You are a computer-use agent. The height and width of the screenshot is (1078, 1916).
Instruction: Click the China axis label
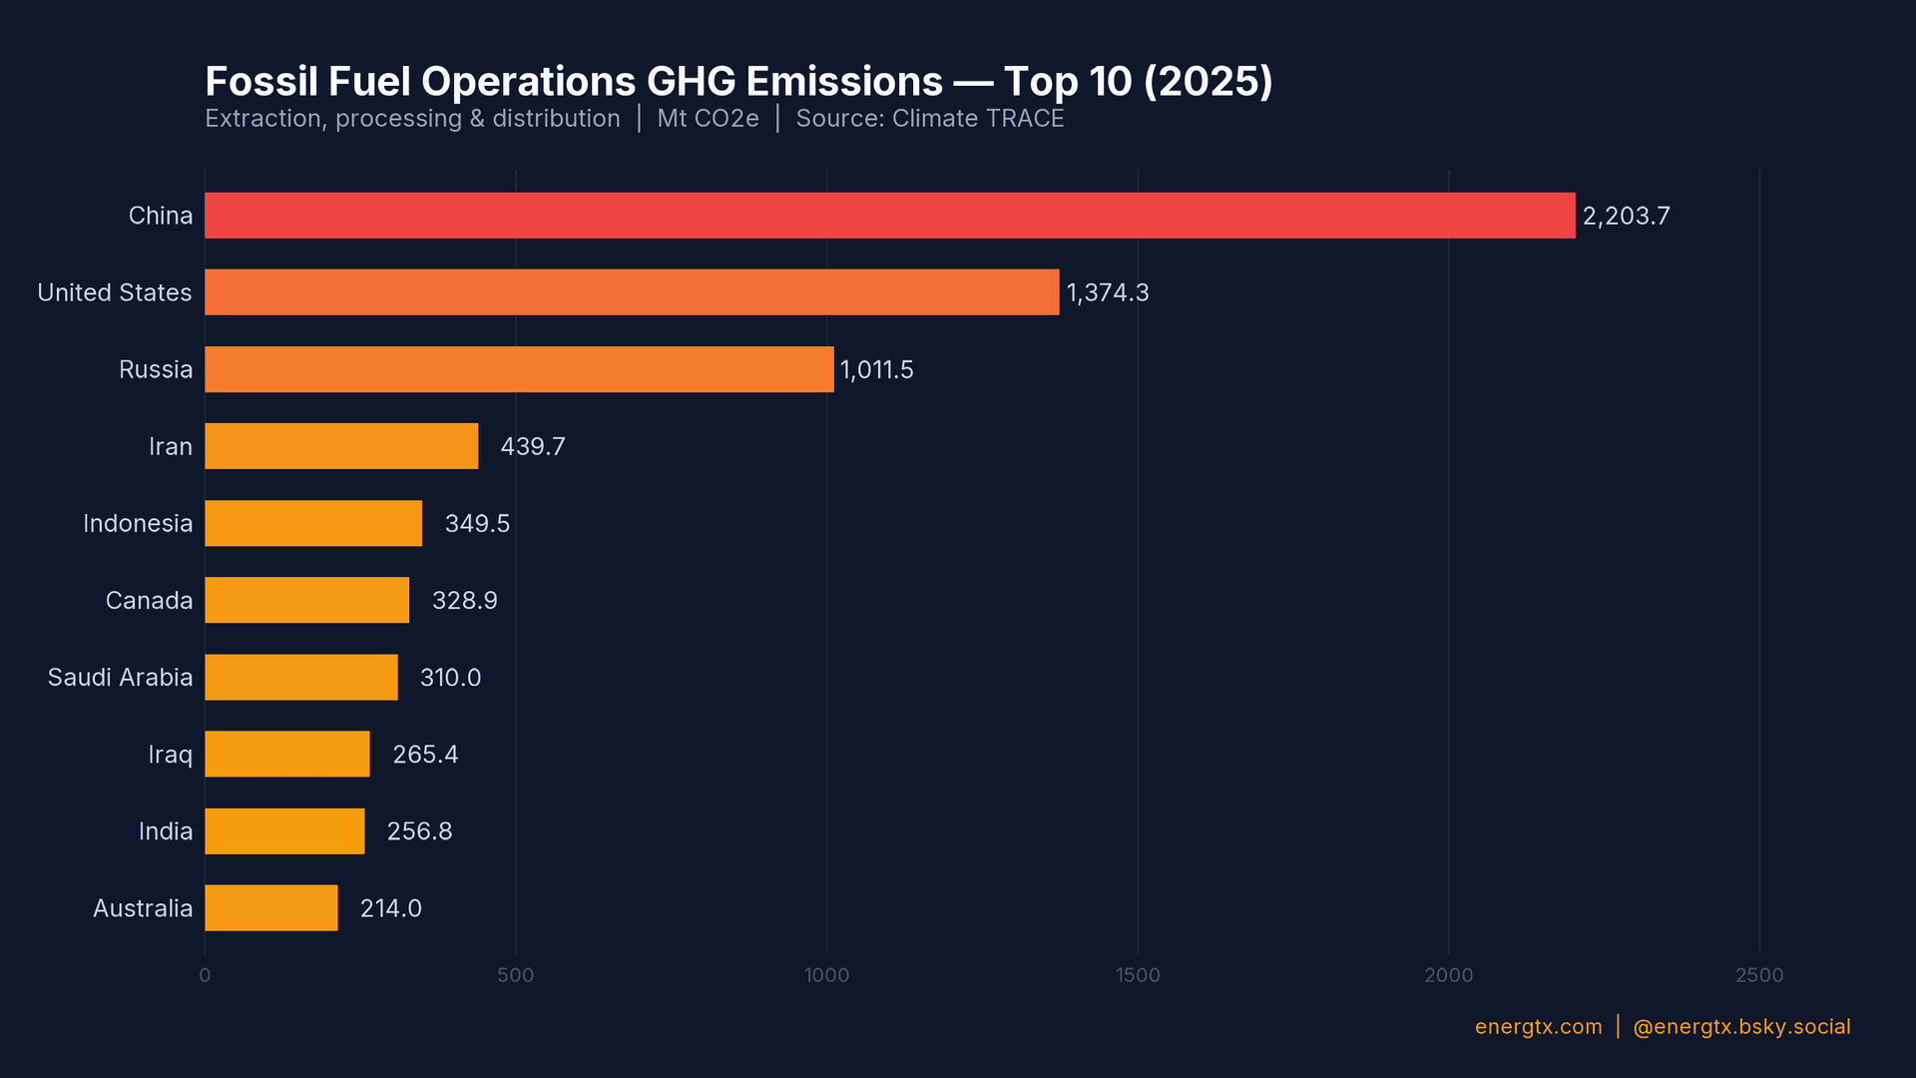[x=161, y=215]
